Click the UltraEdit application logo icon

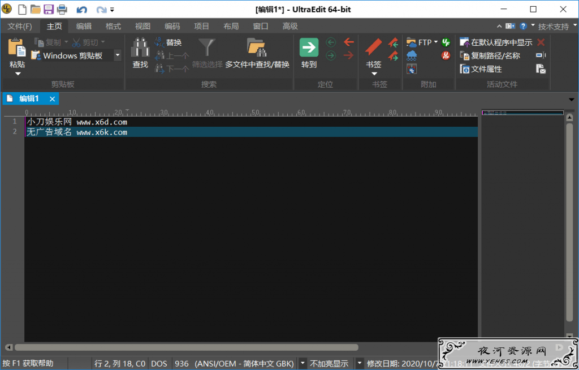(7, 9)
